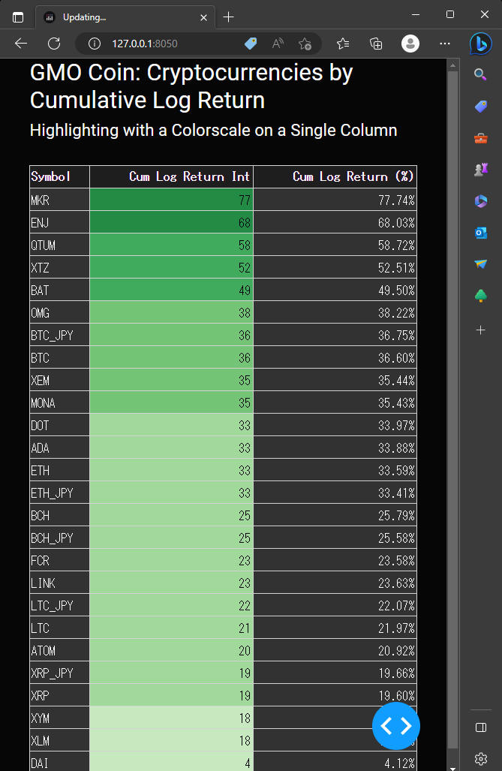Toggle sidebar panel layout icon
Image resolution: width=502 pixels, height=771 pixels.
(x=481, y=727)
